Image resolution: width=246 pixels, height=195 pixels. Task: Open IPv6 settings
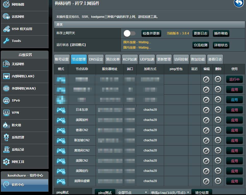pyautogui.click(x=25, y=101)
